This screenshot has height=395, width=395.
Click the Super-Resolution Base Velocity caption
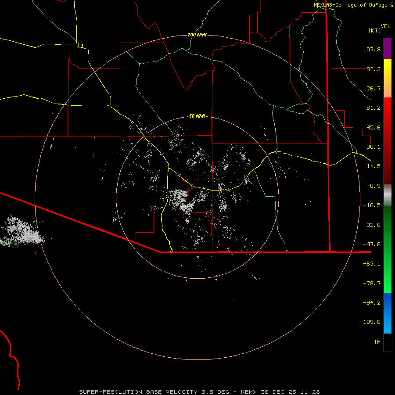[x=199, y=392]
